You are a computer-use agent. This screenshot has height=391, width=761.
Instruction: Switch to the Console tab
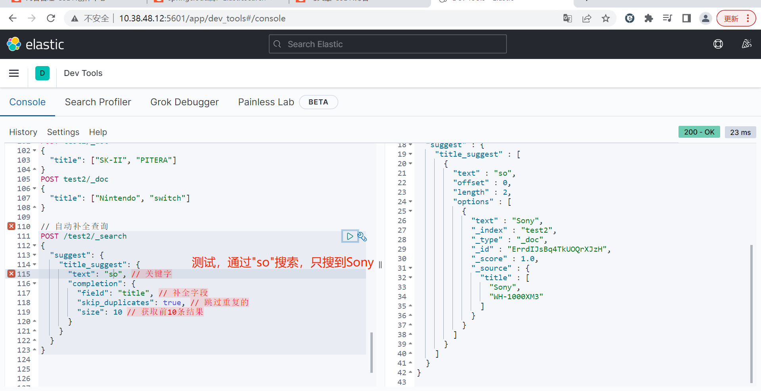[x=27, y=102]
